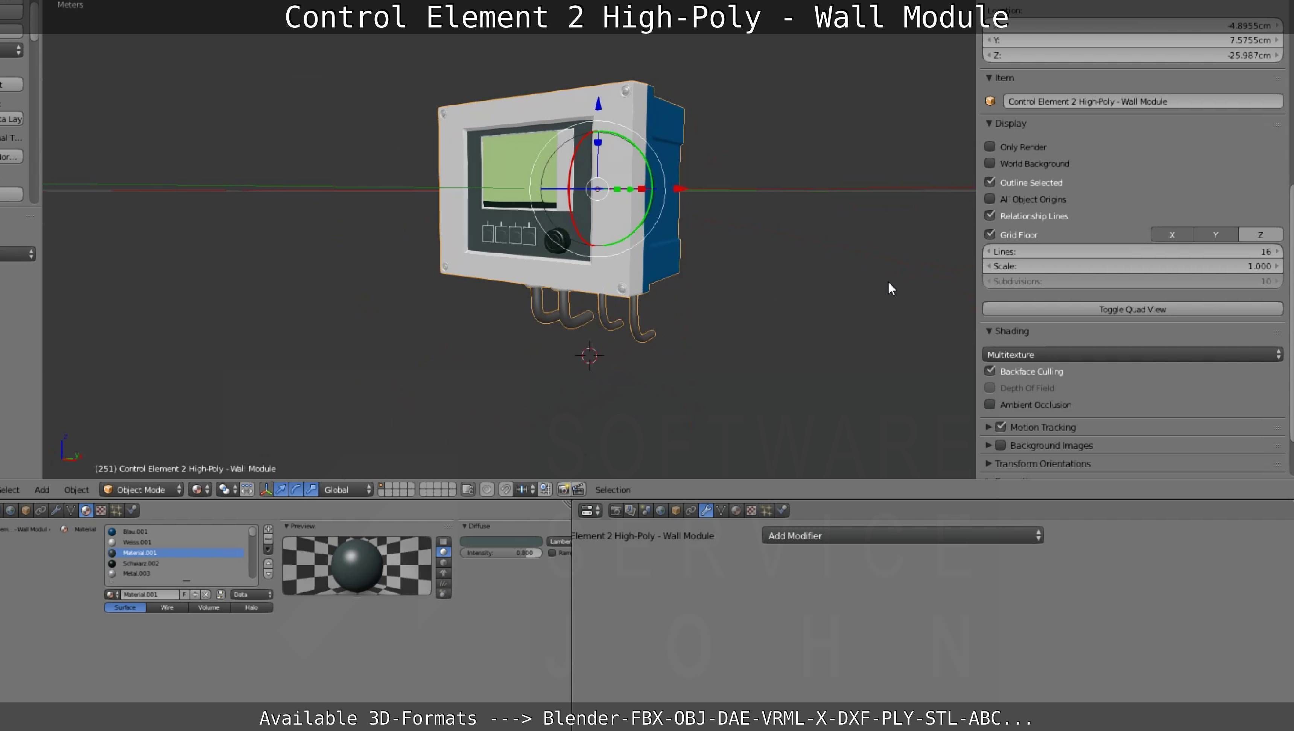Select the flat plane preview type icon

pyautogui.click(x=443, y=541)
